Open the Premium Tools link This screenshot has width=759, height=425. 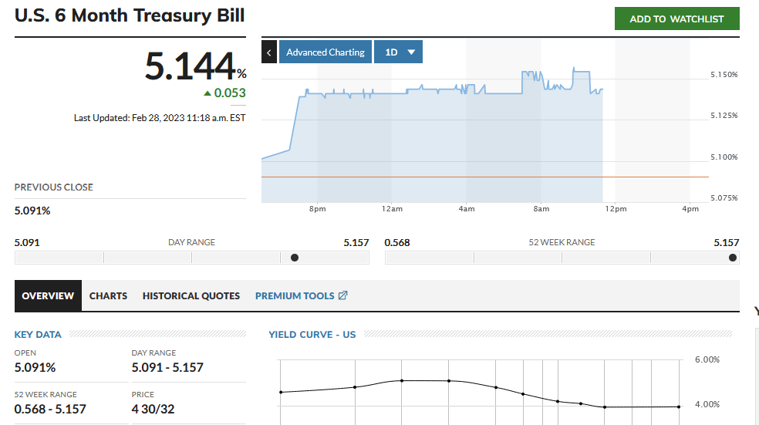(x=301, y=295)
